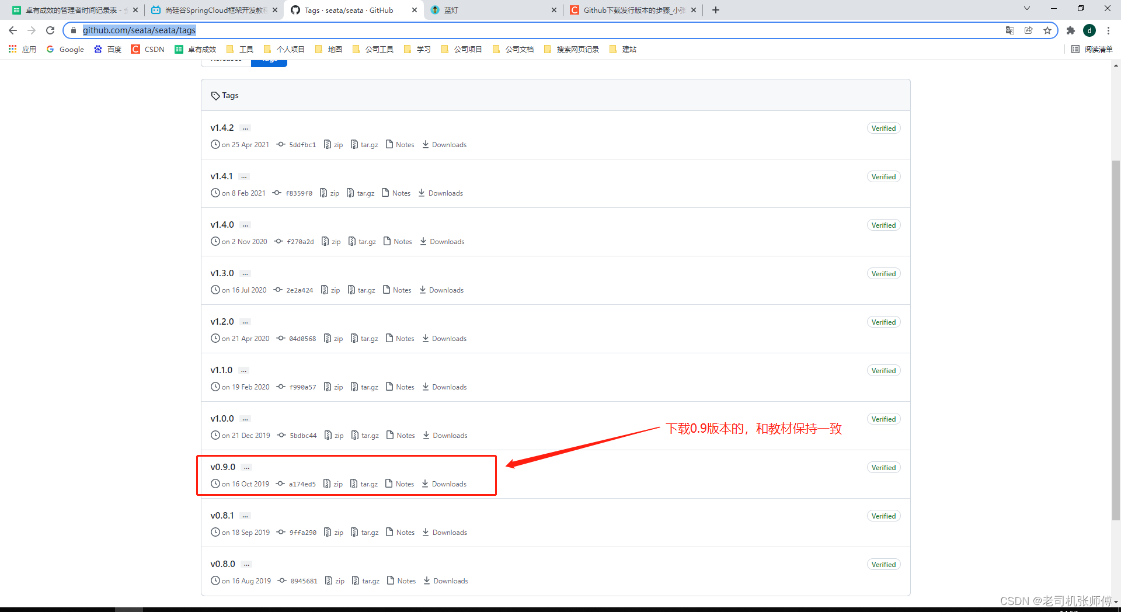
Task: Open Downloads for v0.8.1
Action: (445, 532)
